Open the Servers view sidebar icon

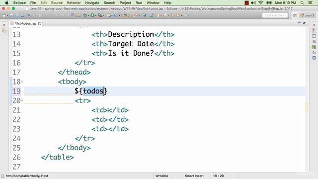click(314, 41)
